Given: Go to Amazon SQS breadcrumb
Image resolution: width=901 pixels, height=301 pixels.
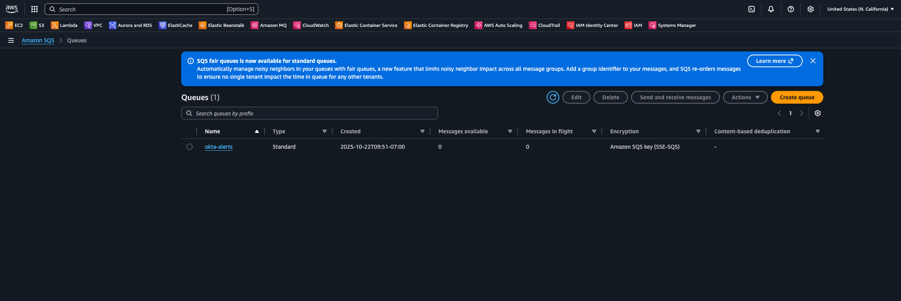Looking at the screenshot, I should tap(38, 40).
